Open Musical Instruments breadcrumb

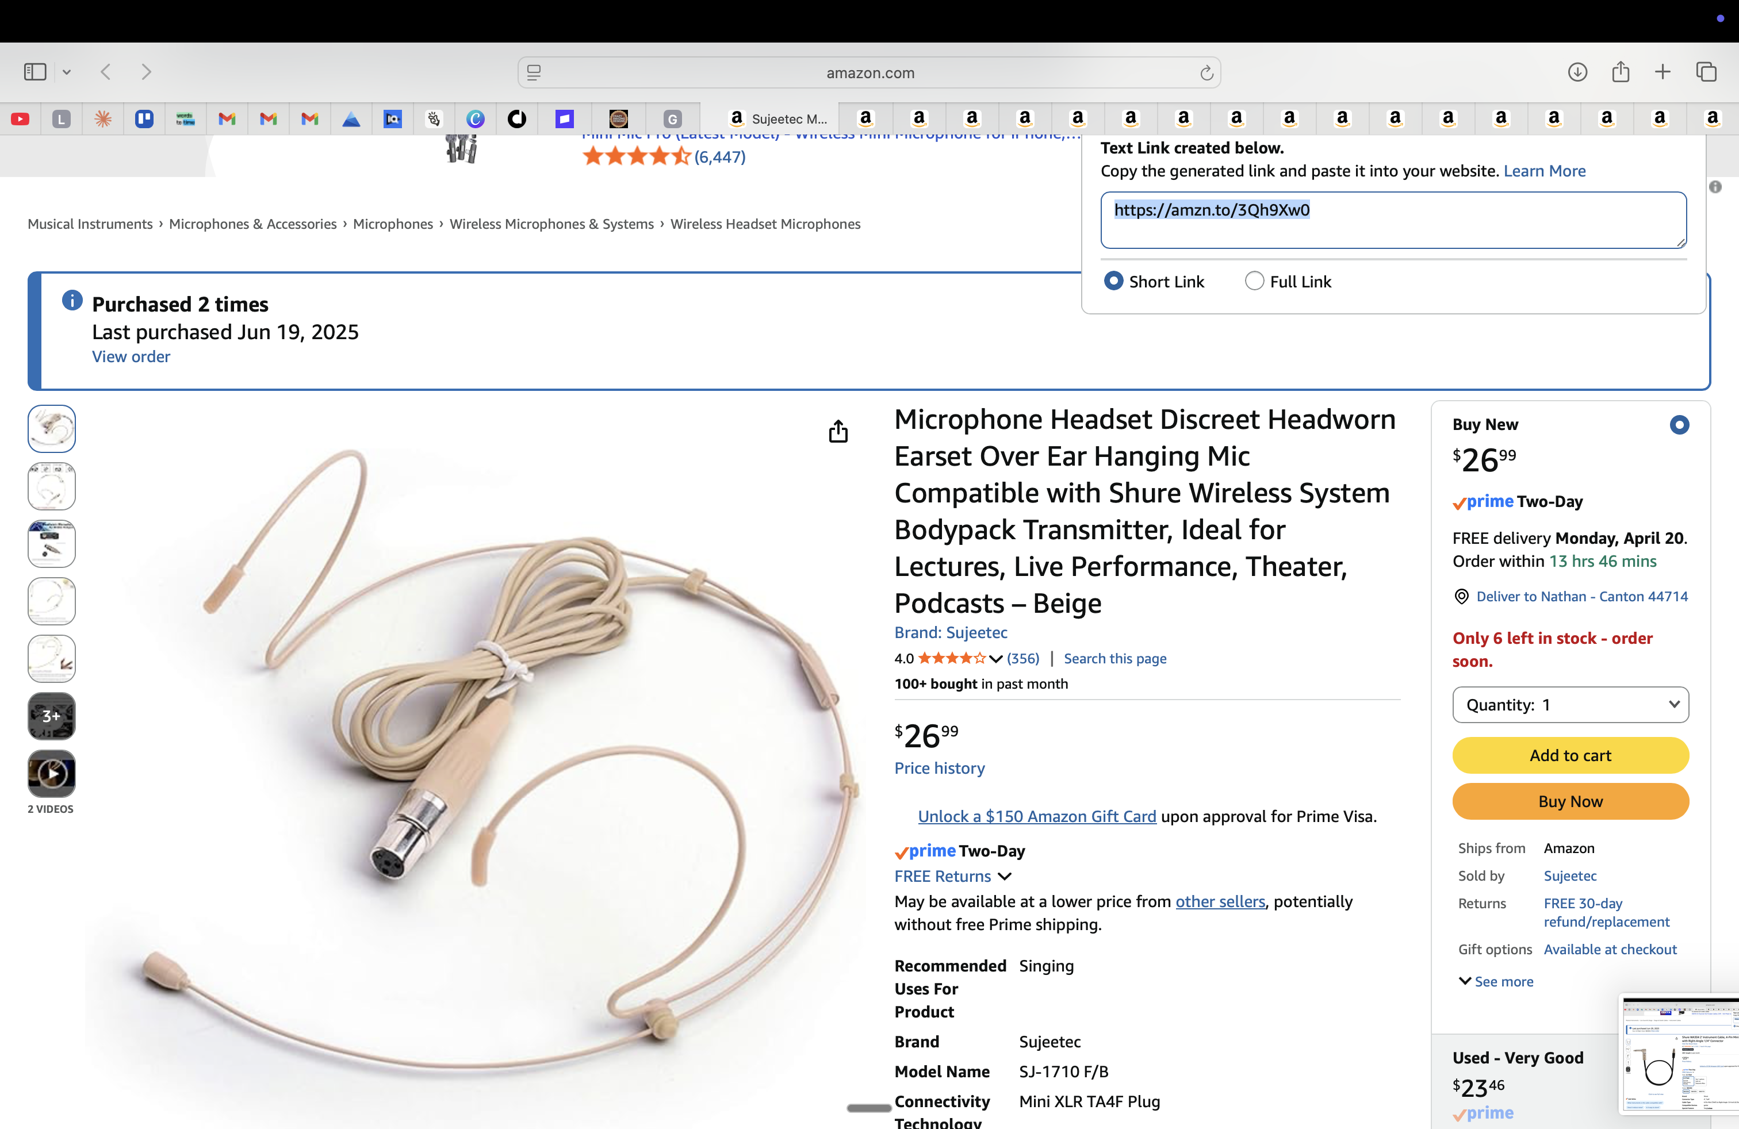click(90, 224)
